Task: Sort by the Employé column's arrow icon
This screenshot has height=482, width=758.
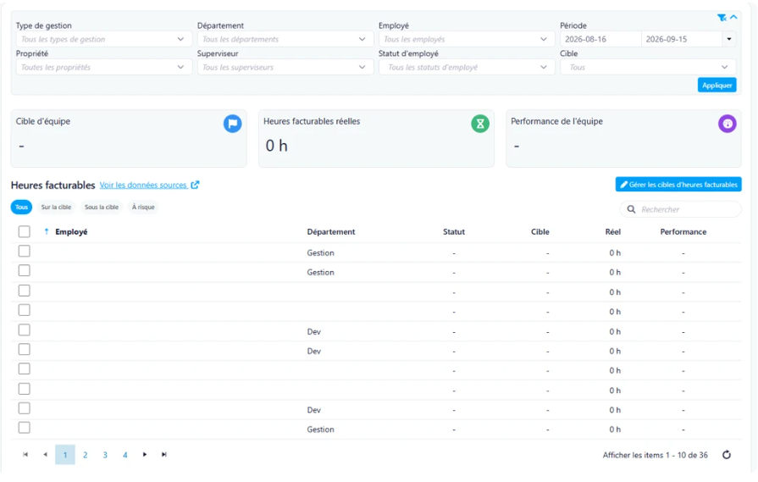Action: [x=47, y=231]
